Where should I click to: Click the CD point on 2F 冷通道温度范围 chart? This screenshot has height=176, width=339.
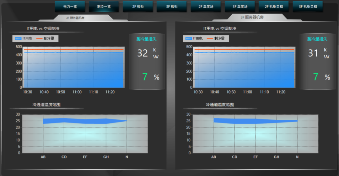click(64, 157)
